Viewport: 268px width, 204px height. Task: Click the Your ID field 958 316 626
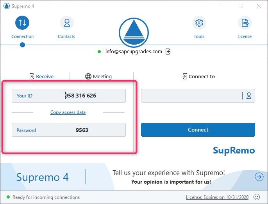point(69,96)
